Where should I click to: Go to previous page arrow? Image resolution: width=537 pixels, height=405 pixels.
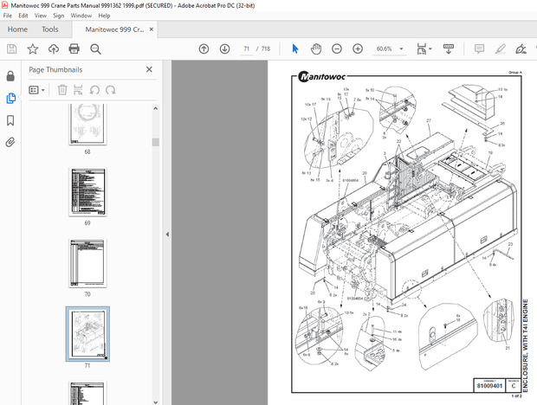point(204,49)
